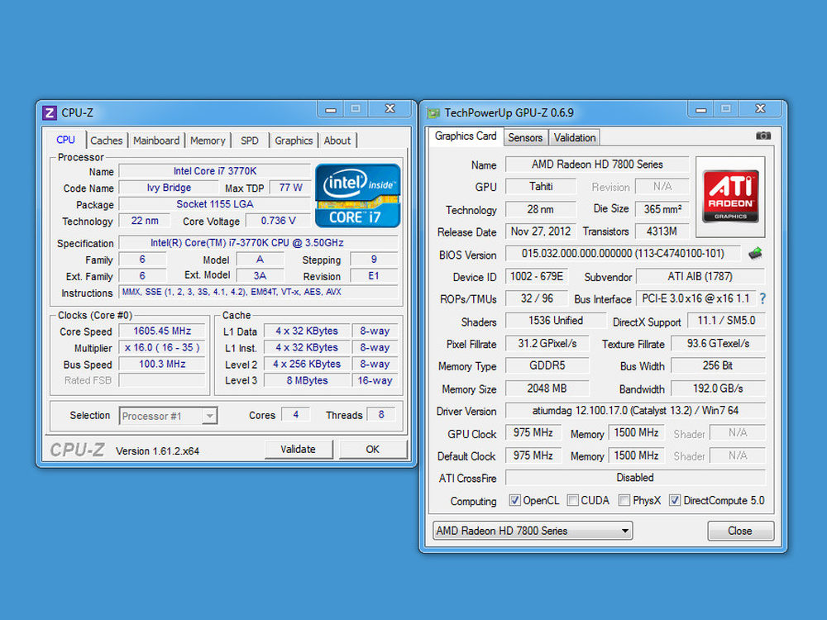This screenshot has width=827, height=620.
Task: Click the CPU-Z purple Z title icon
Action: (50, 112)
